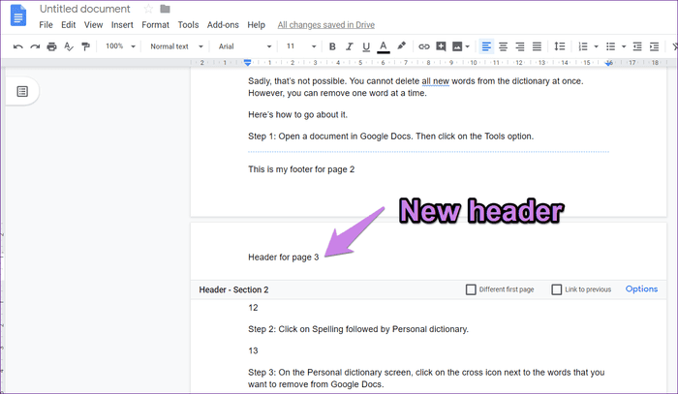Click the left indent marker on ruler
This screenshot has height=394, width=678.
(x=247, y=63)
